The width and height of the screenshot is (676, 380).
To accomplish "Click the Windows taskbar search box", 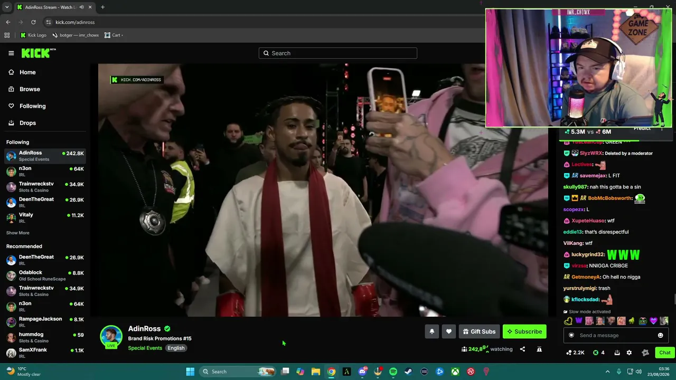I will pos(238,372).
